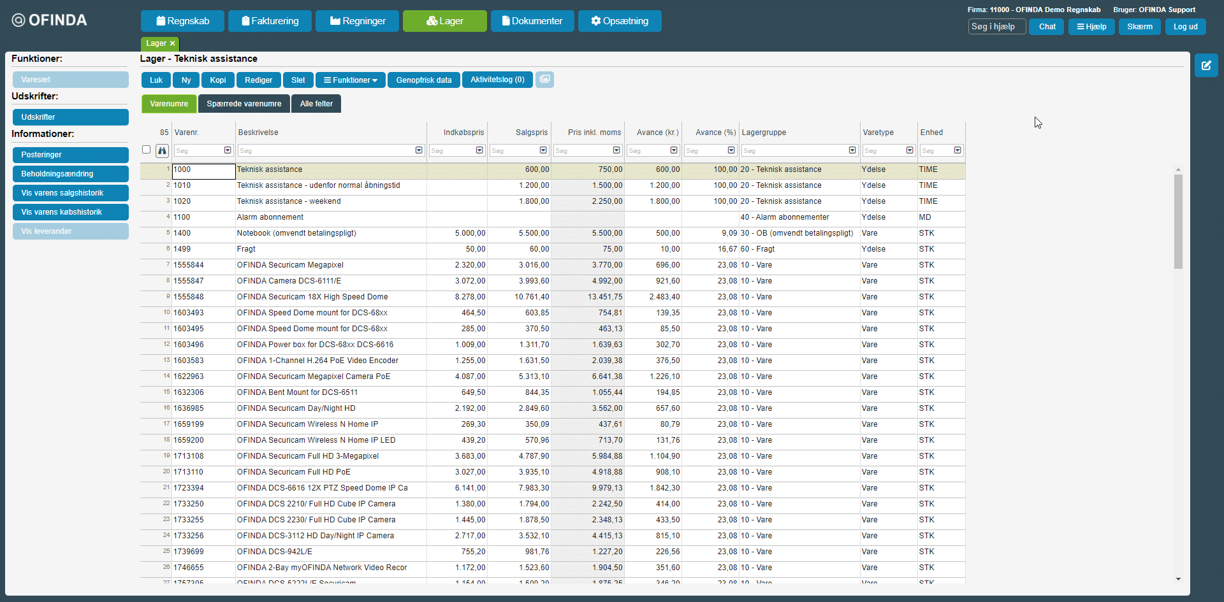Image resolution: width=1224 pixels, height=602 pixels.
Task: Click the binoculars search icon in table header
Action: (162, 151)
